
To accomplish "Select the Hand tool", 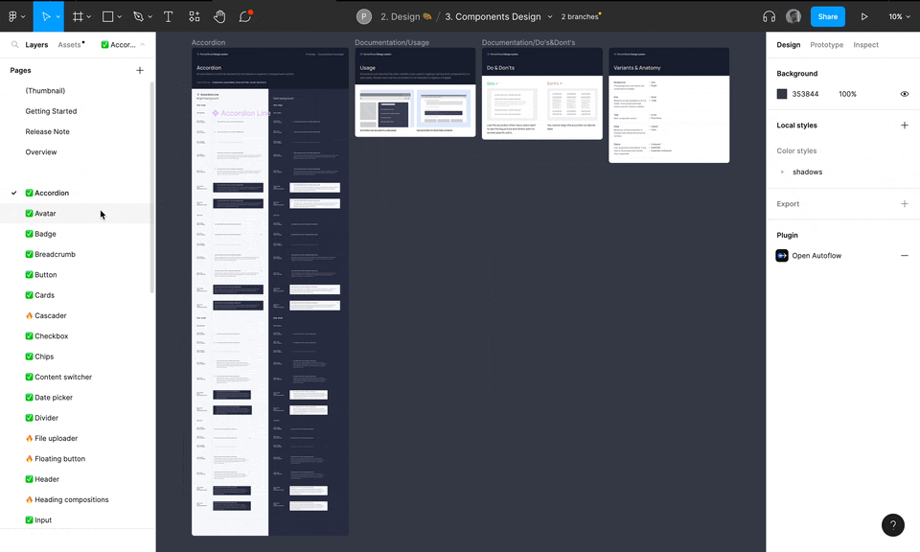I will click(x=219, y=16).
